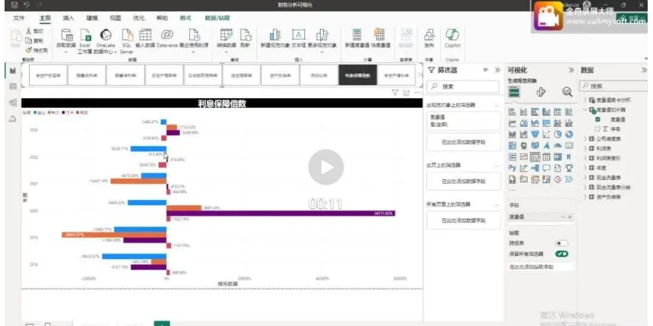Open the format visual paintbrush tab
Viewport: 653px width, 326px height.
coord(541,92)
